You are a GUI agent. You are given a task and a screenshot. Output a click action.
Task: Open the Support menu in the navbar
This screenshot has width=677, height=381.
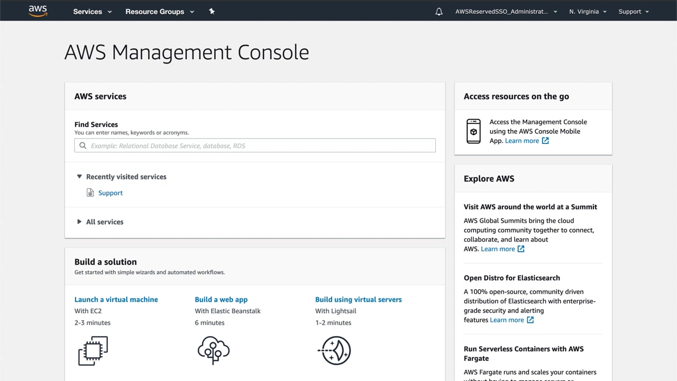(634, 12)
